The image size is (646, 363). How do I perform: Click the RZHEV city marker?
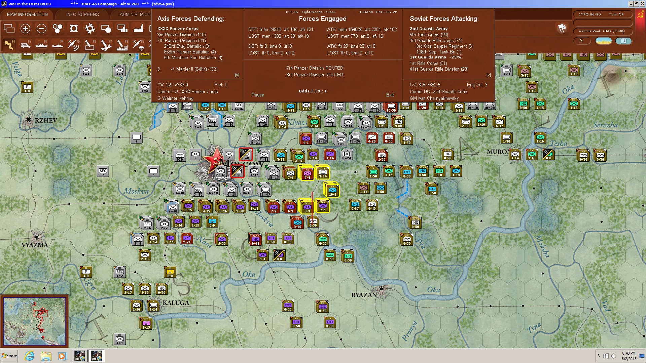(x=29, y=120)
